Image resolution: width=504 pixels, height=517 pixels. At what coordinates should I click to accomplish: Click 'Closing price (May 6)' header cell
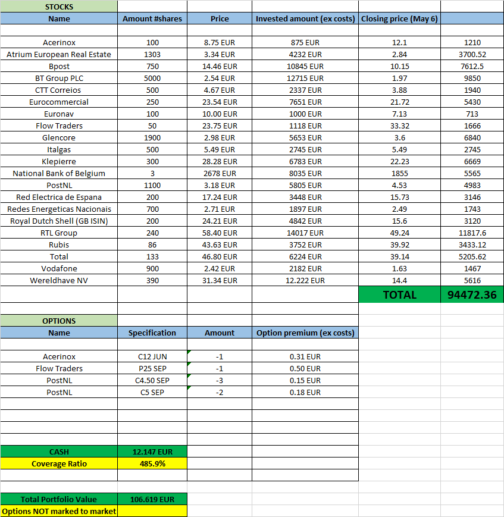pyautogui.click(x=399, y=18)
